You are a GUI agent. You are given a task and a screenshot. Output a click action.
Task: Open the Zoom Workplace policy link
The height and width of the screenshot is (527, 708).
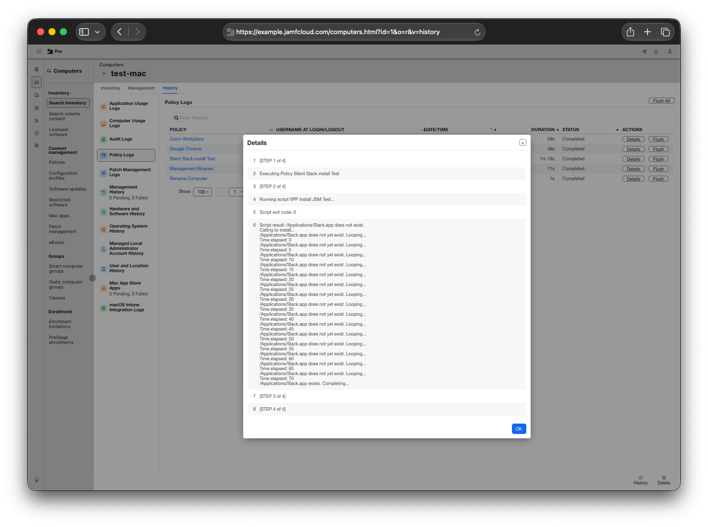[187, 139]
